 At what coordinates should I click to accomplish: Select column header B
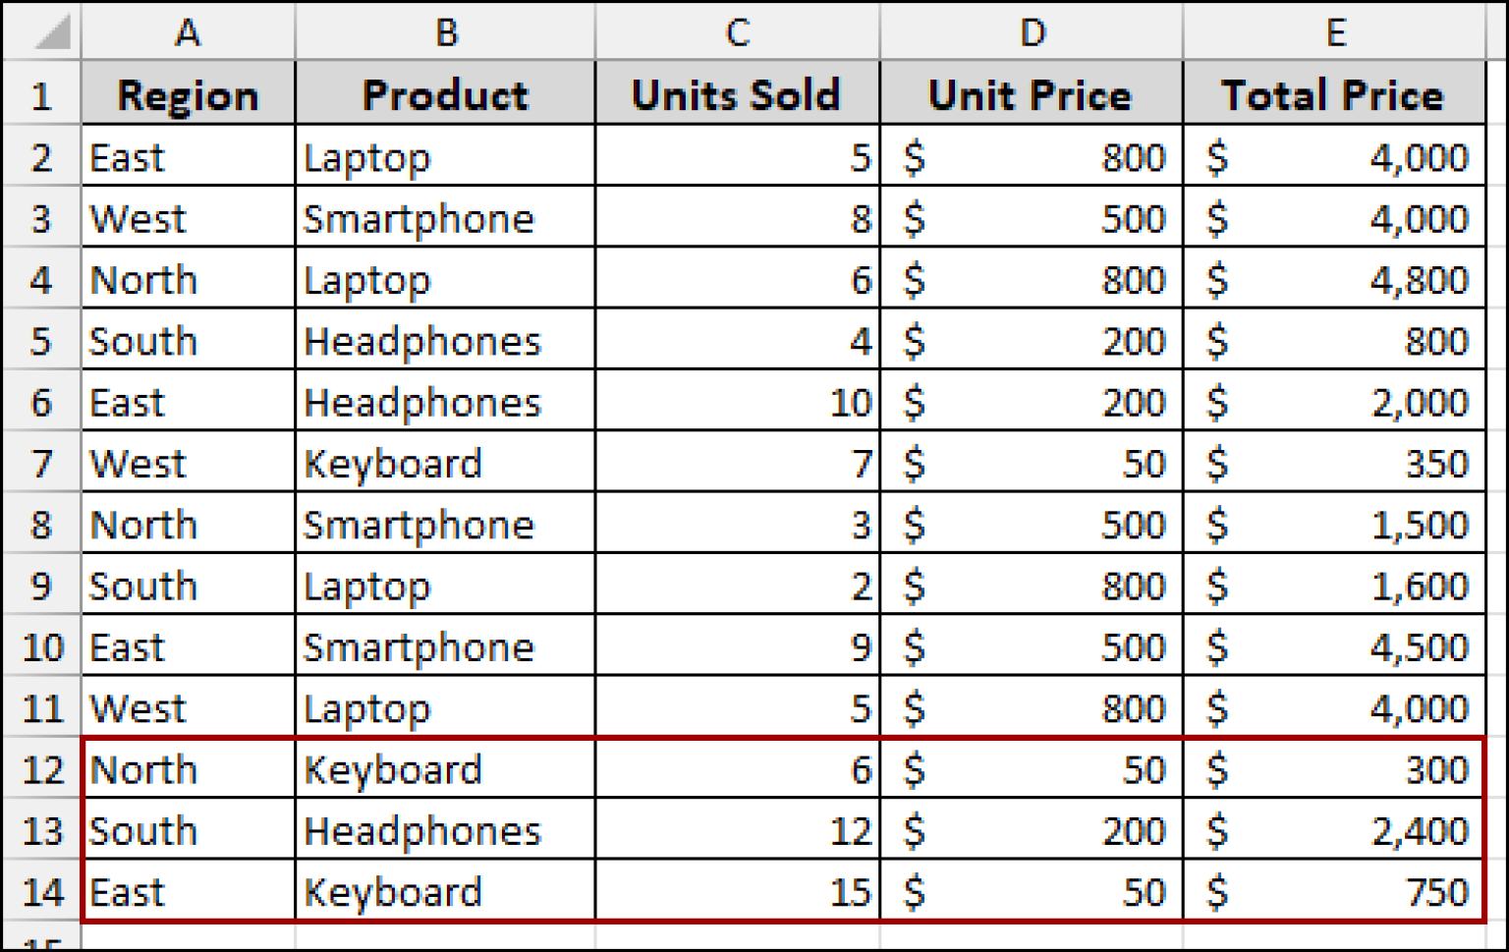tap(444, 31)
